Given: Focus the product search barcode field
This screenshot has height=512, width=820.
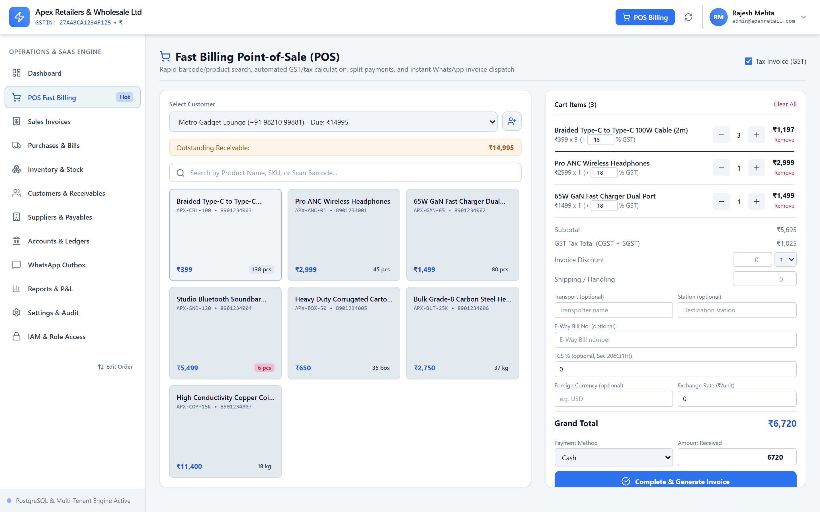Looking at the screenshot, I should [345, 173].
